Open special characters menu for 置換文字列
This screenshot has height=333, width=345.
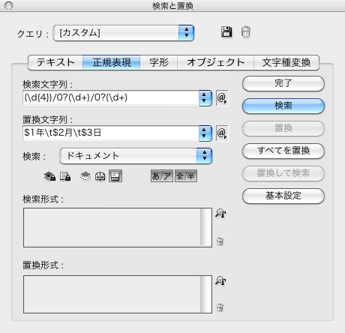222,133
